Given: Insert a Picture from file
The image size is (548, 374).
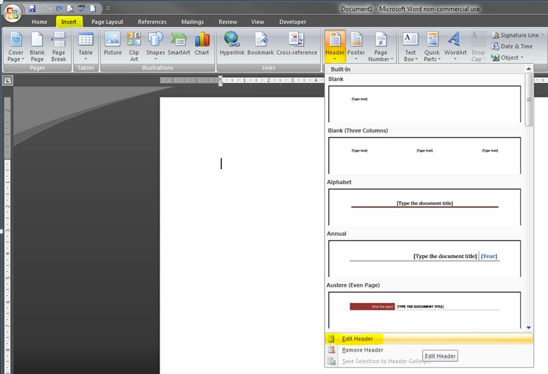Looking at the screenshot, I should click(x=113, y=44).
